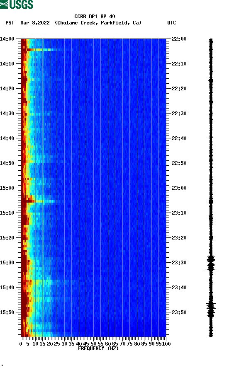Click the '22:30' UTC time label
Image resolution: width=229 pixels, height=370 pixels.
(179, 113)
